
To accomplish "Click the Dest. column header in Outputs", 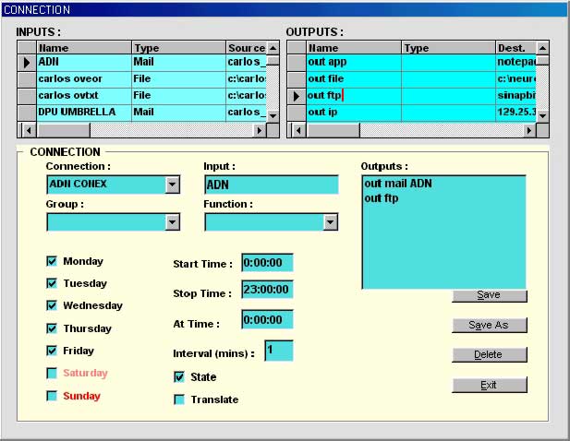I will (x=514, y=47).
